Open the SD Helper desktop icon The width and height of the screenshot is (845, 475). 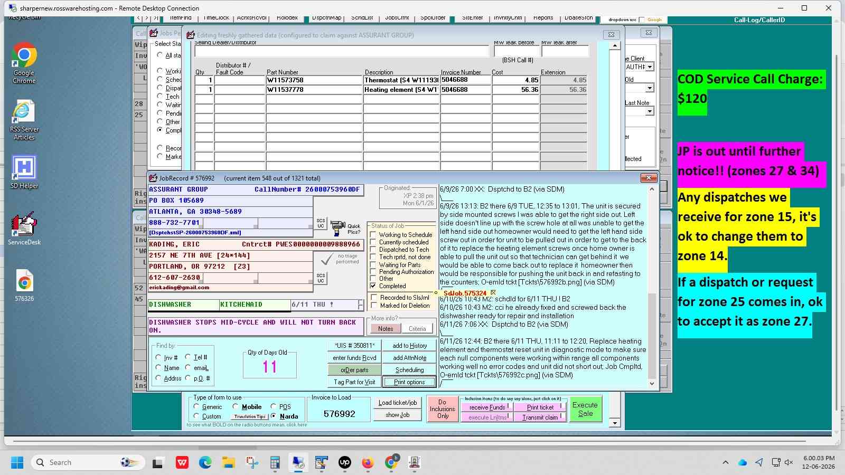[x=24, y=172]
